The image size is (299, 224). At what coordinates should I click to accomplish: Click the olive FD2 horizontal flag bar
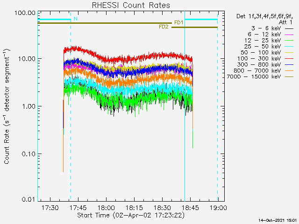pyautogui.click(x=194, y=28)
